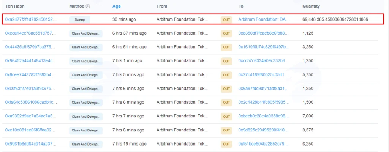Click the Method column header text
This screenshot has height=152, width=389.
(x=77, y=6)
